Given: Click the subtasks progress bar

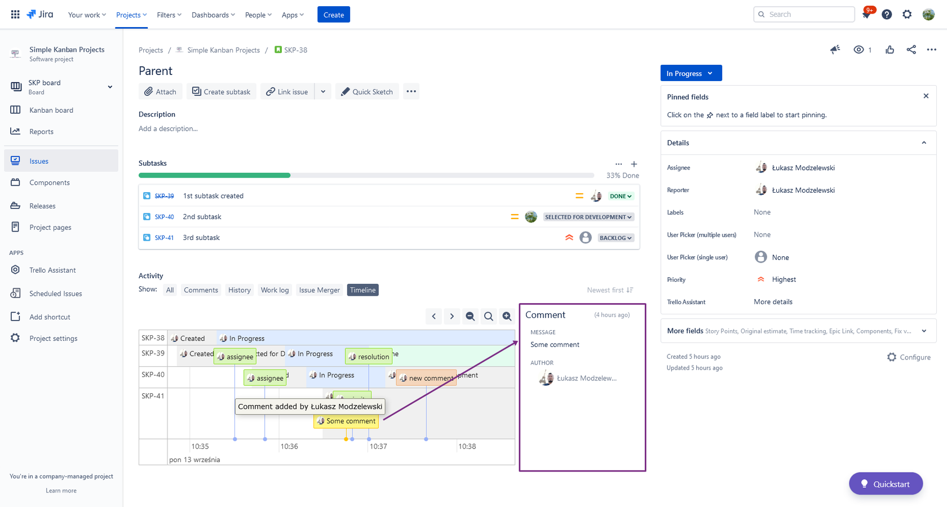Looking at the screenshot, I should 366,175.
